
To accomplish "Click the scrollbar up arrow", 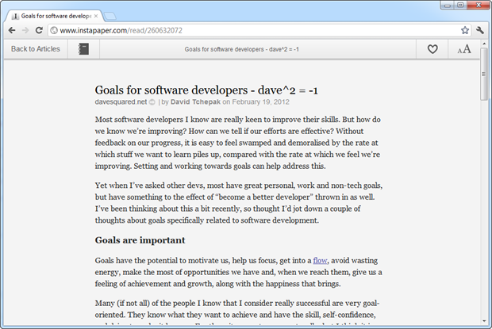I will tap(484, 44).
